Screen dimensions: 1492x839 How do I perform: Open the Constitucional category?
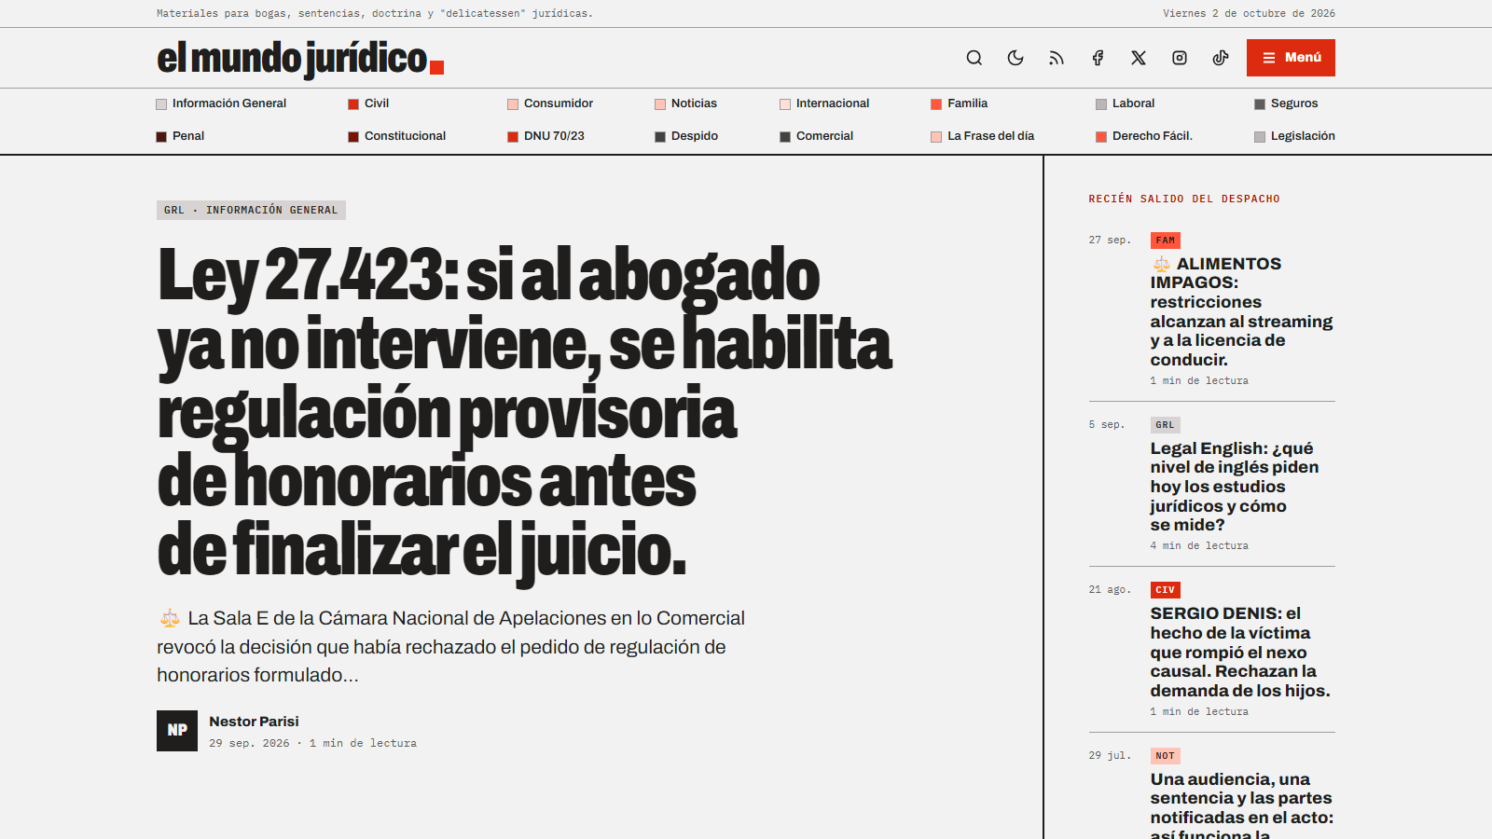(396, 136)
